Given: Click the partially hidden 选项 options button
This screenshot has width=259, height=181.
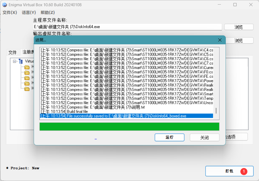Looking at the screenshot, I should [237, 137].
